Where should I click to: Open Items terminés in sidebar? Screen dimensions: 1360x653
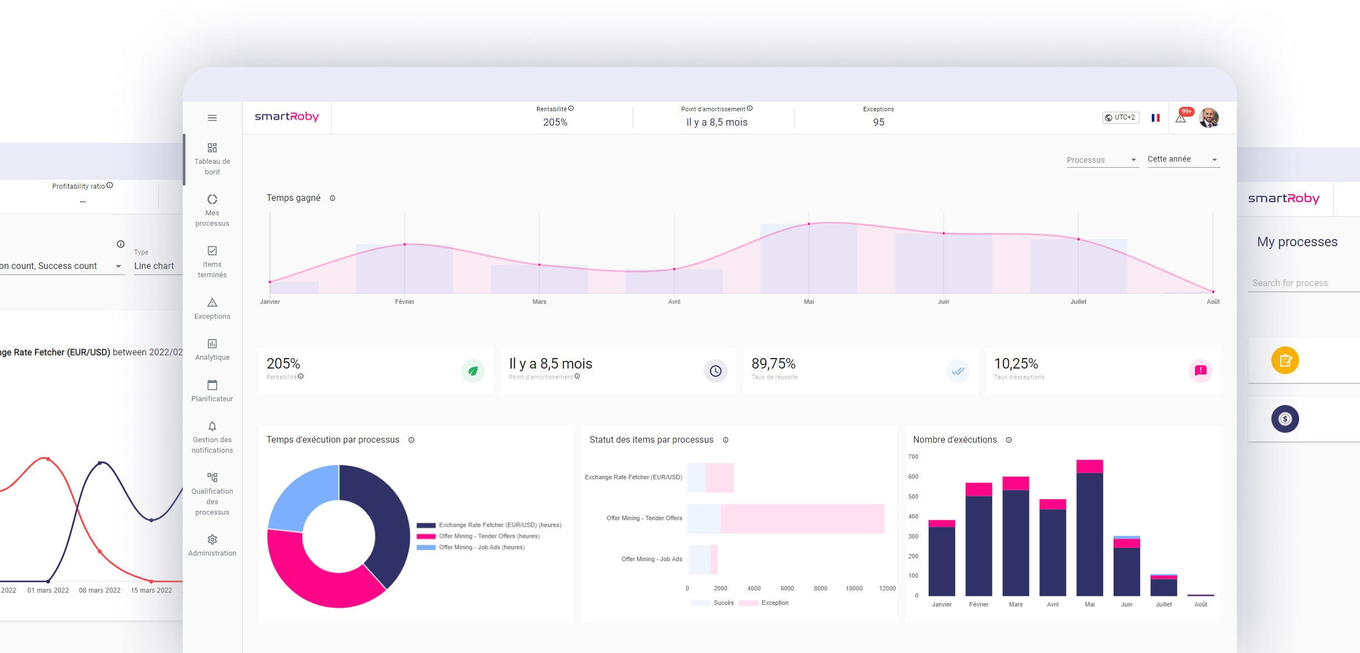click(x=212, y=262)
